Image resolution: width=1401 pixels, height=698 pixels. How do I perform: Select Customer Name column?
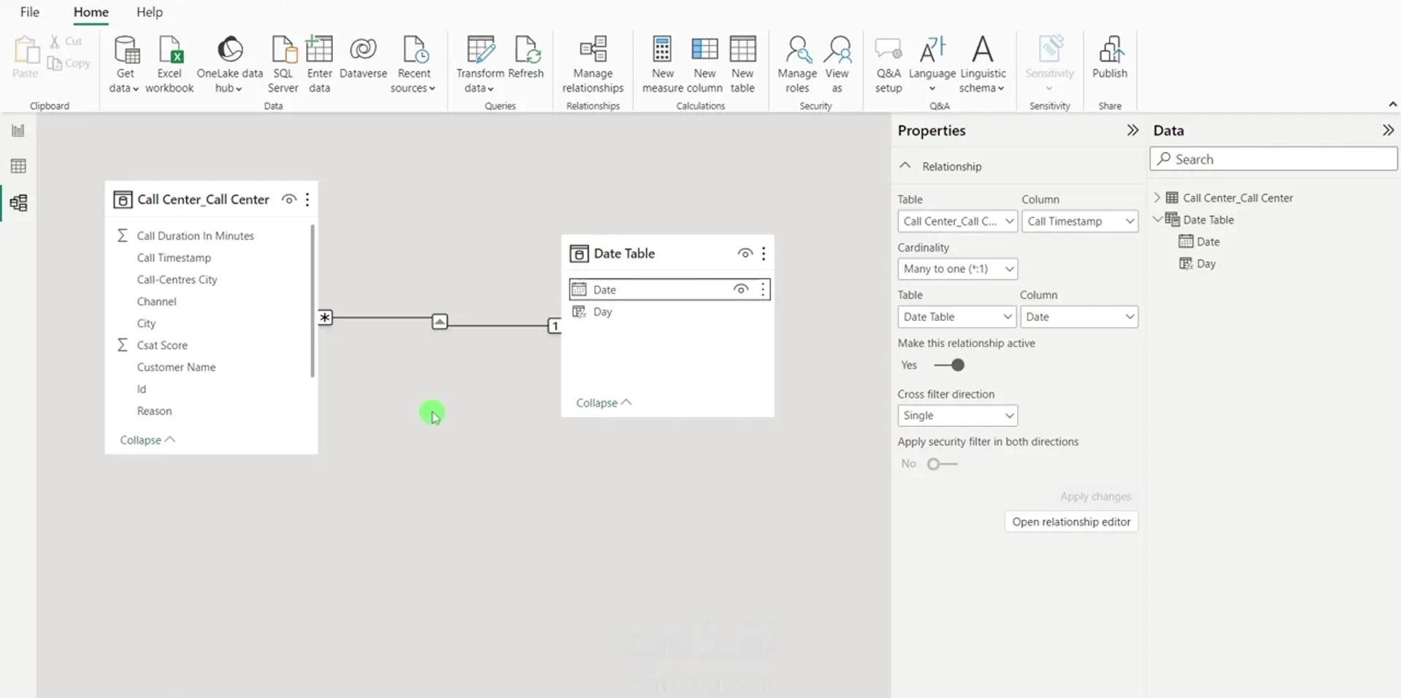176,367
